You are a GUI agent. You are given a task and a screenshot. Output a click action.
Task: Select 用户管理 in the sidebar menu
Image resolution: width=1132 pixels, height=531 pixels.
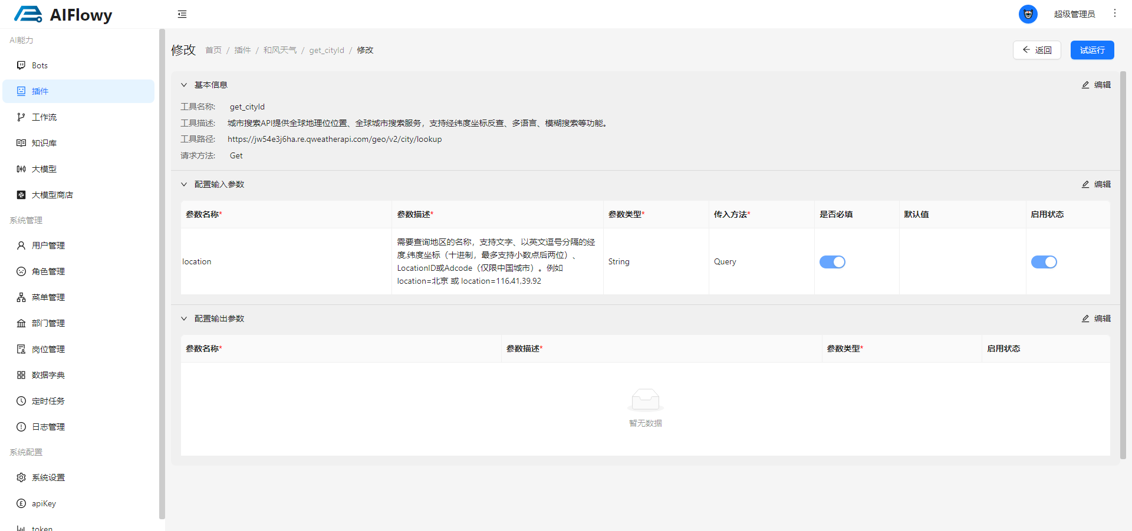click(48, 245)
